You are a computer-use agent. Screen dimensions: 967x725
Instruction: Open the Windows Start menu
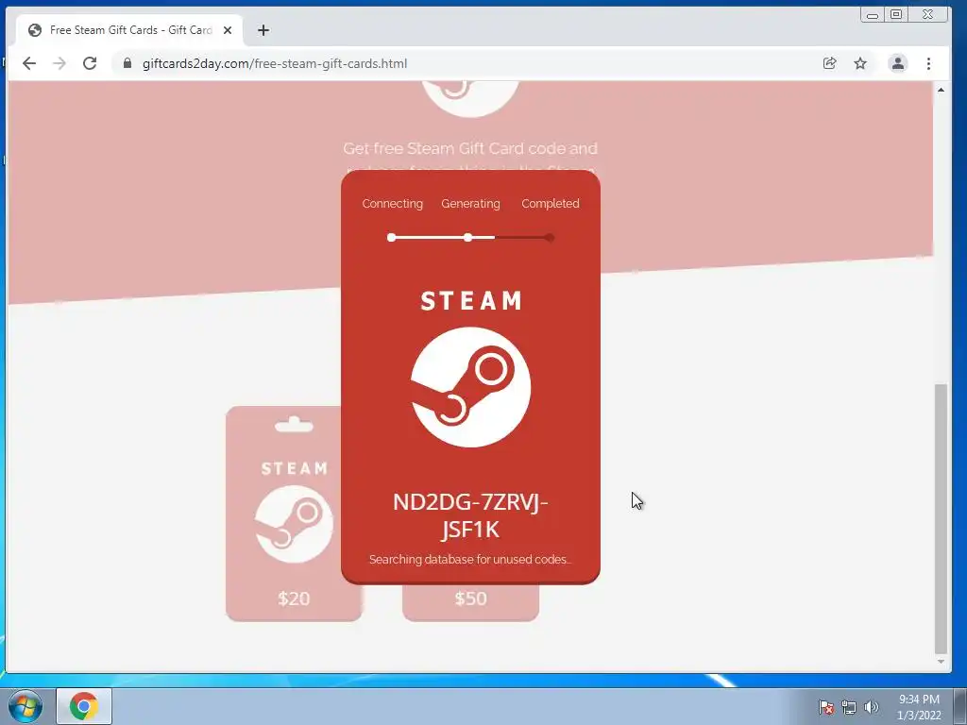pos(25,706)
